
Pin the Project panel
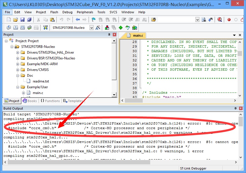(x=109, y=35)
